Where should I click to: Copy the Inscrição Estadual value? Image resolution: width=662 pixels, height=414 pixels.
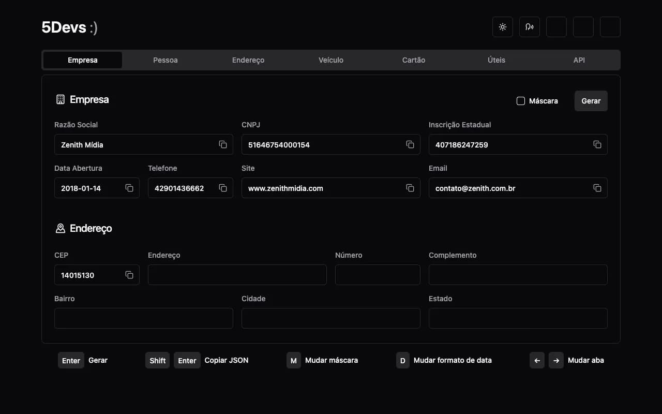pos(597,145)
